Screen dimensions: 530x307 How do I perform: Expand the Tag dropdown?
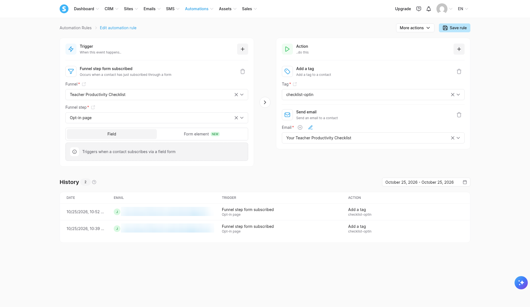tap(459, 95)
